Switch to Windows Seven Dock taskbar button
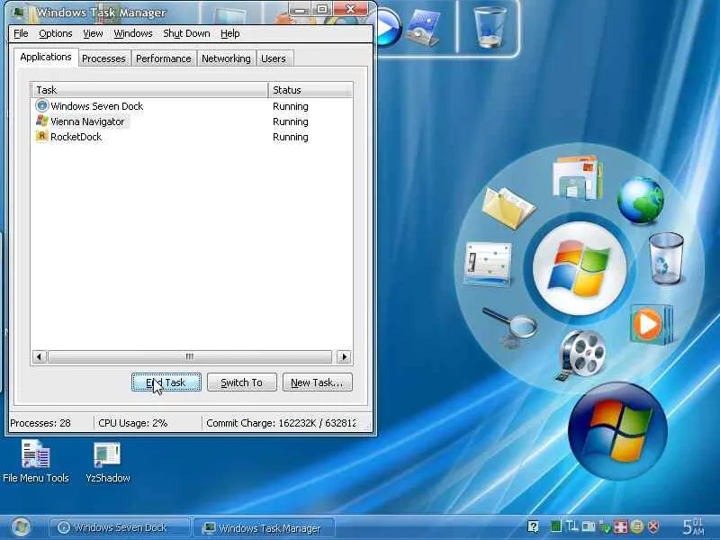Image resolution: width=720 pixels, height=540 pixels. pos(120,527)
